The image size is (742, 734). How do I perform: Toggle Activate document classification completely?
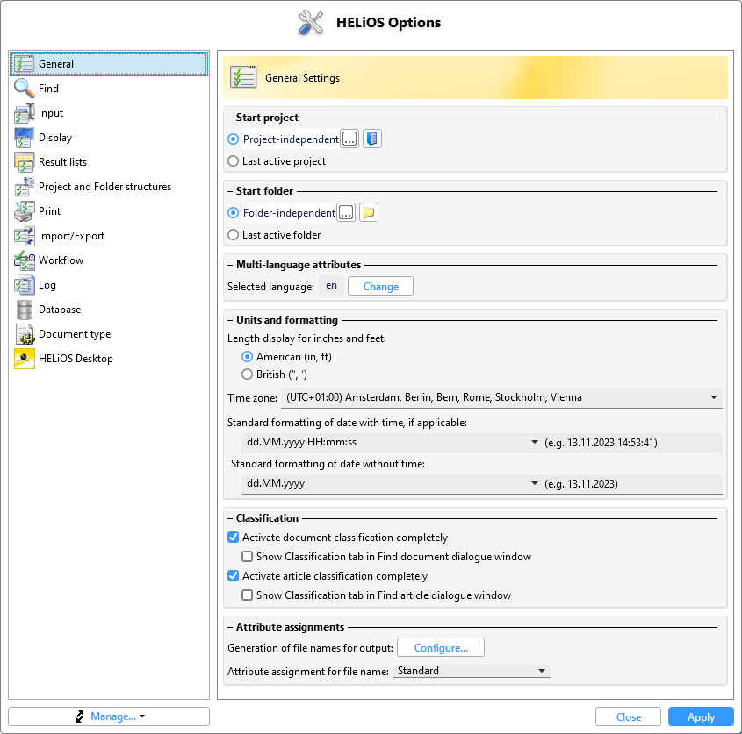tap(233, 538)
